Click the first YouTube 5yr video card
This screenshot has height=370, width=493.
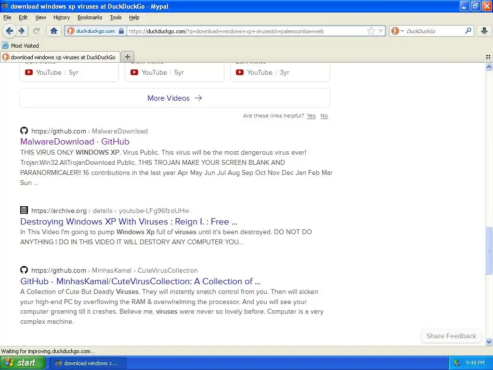(x=69, y=72)
